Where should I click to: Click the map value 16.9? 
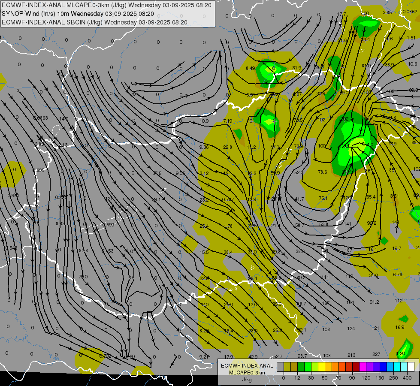[x=400, y=327]
